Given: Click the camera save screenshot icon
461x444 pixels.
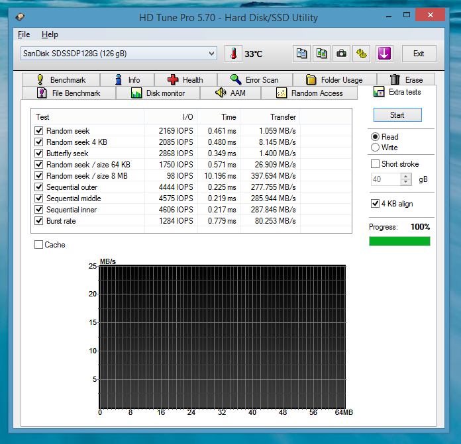Looking at the screenshot, I should 341,54.
